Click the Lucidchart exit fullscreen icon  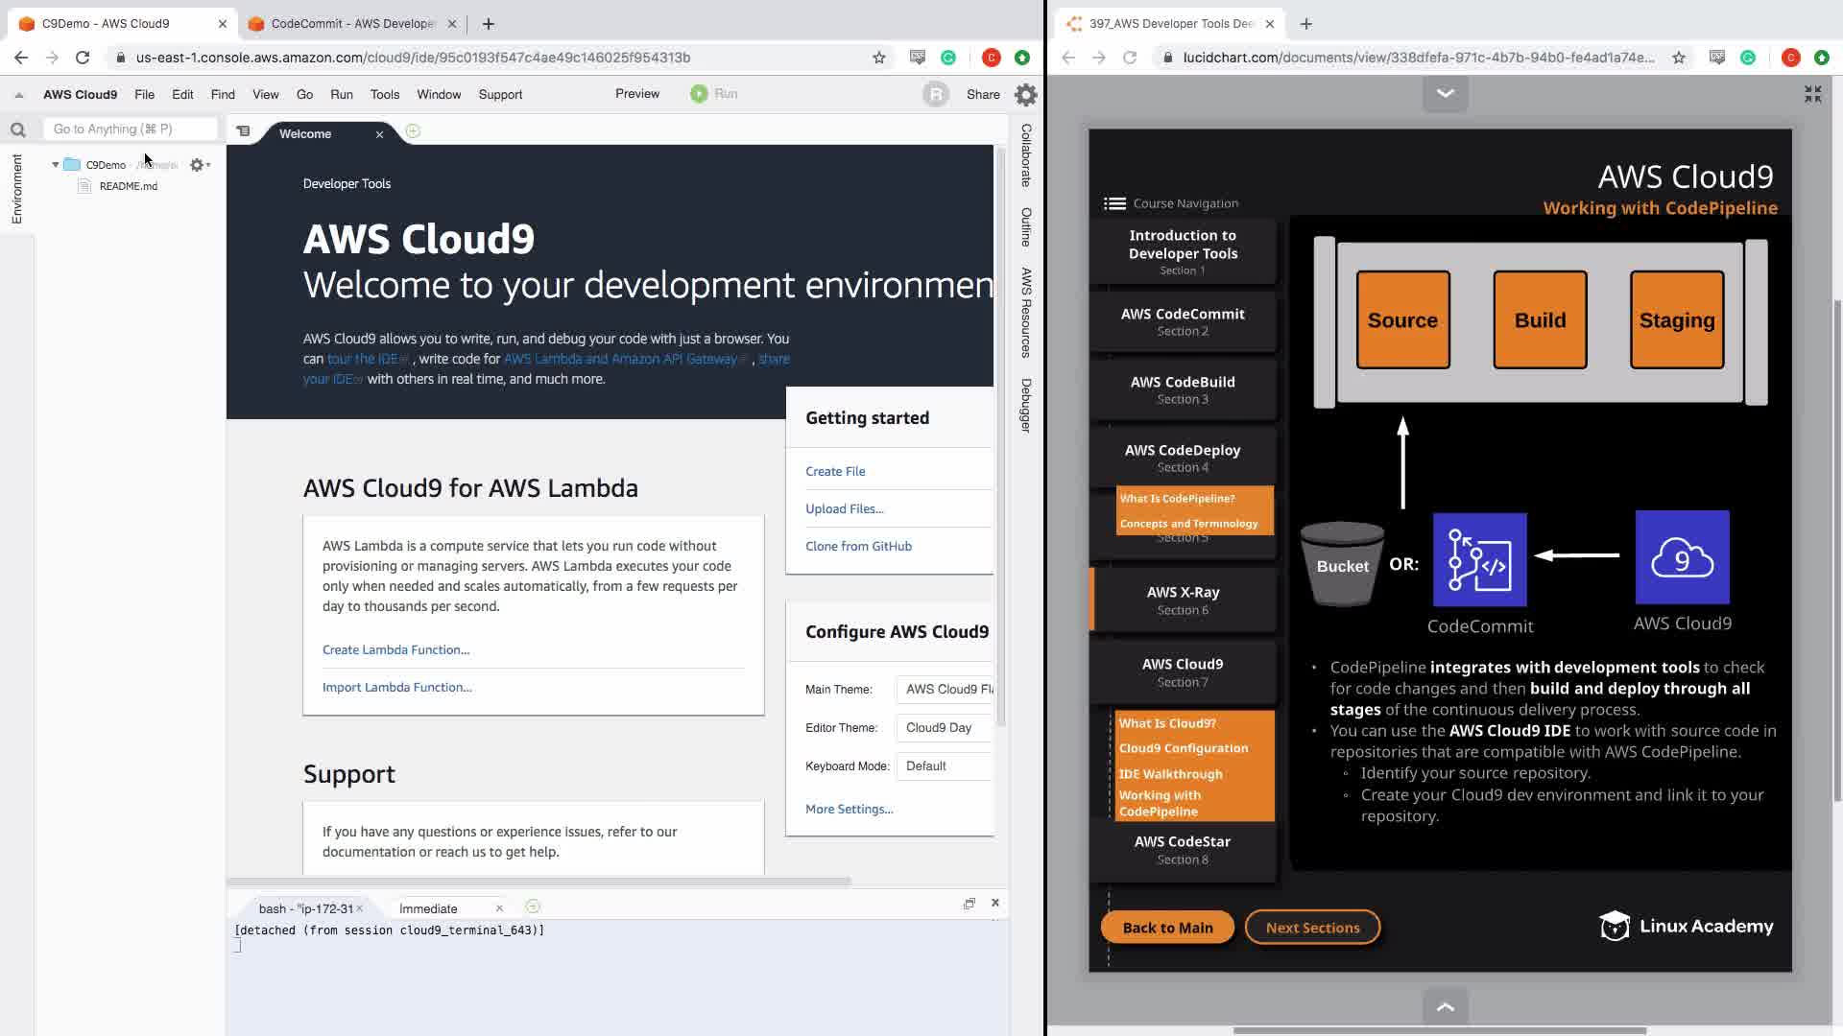(1812, 94)
